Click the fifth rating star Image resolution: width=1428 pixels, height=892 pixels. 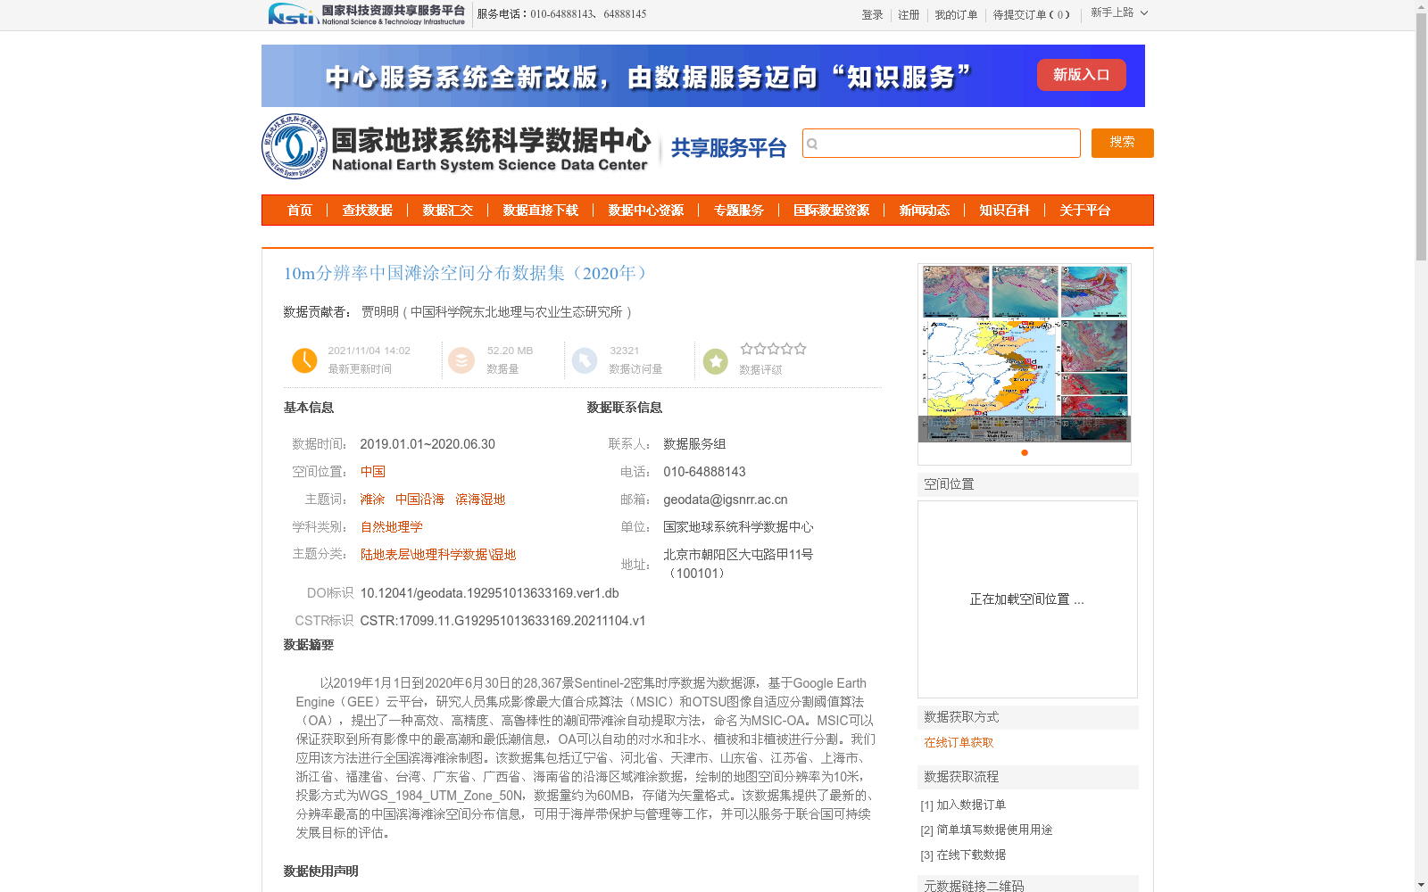pyautogui.click(x=801, y=349)
